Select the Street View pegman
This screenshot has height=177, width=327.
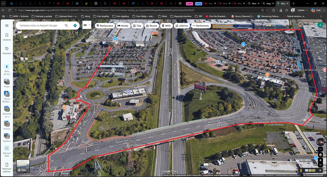(301, 171)
